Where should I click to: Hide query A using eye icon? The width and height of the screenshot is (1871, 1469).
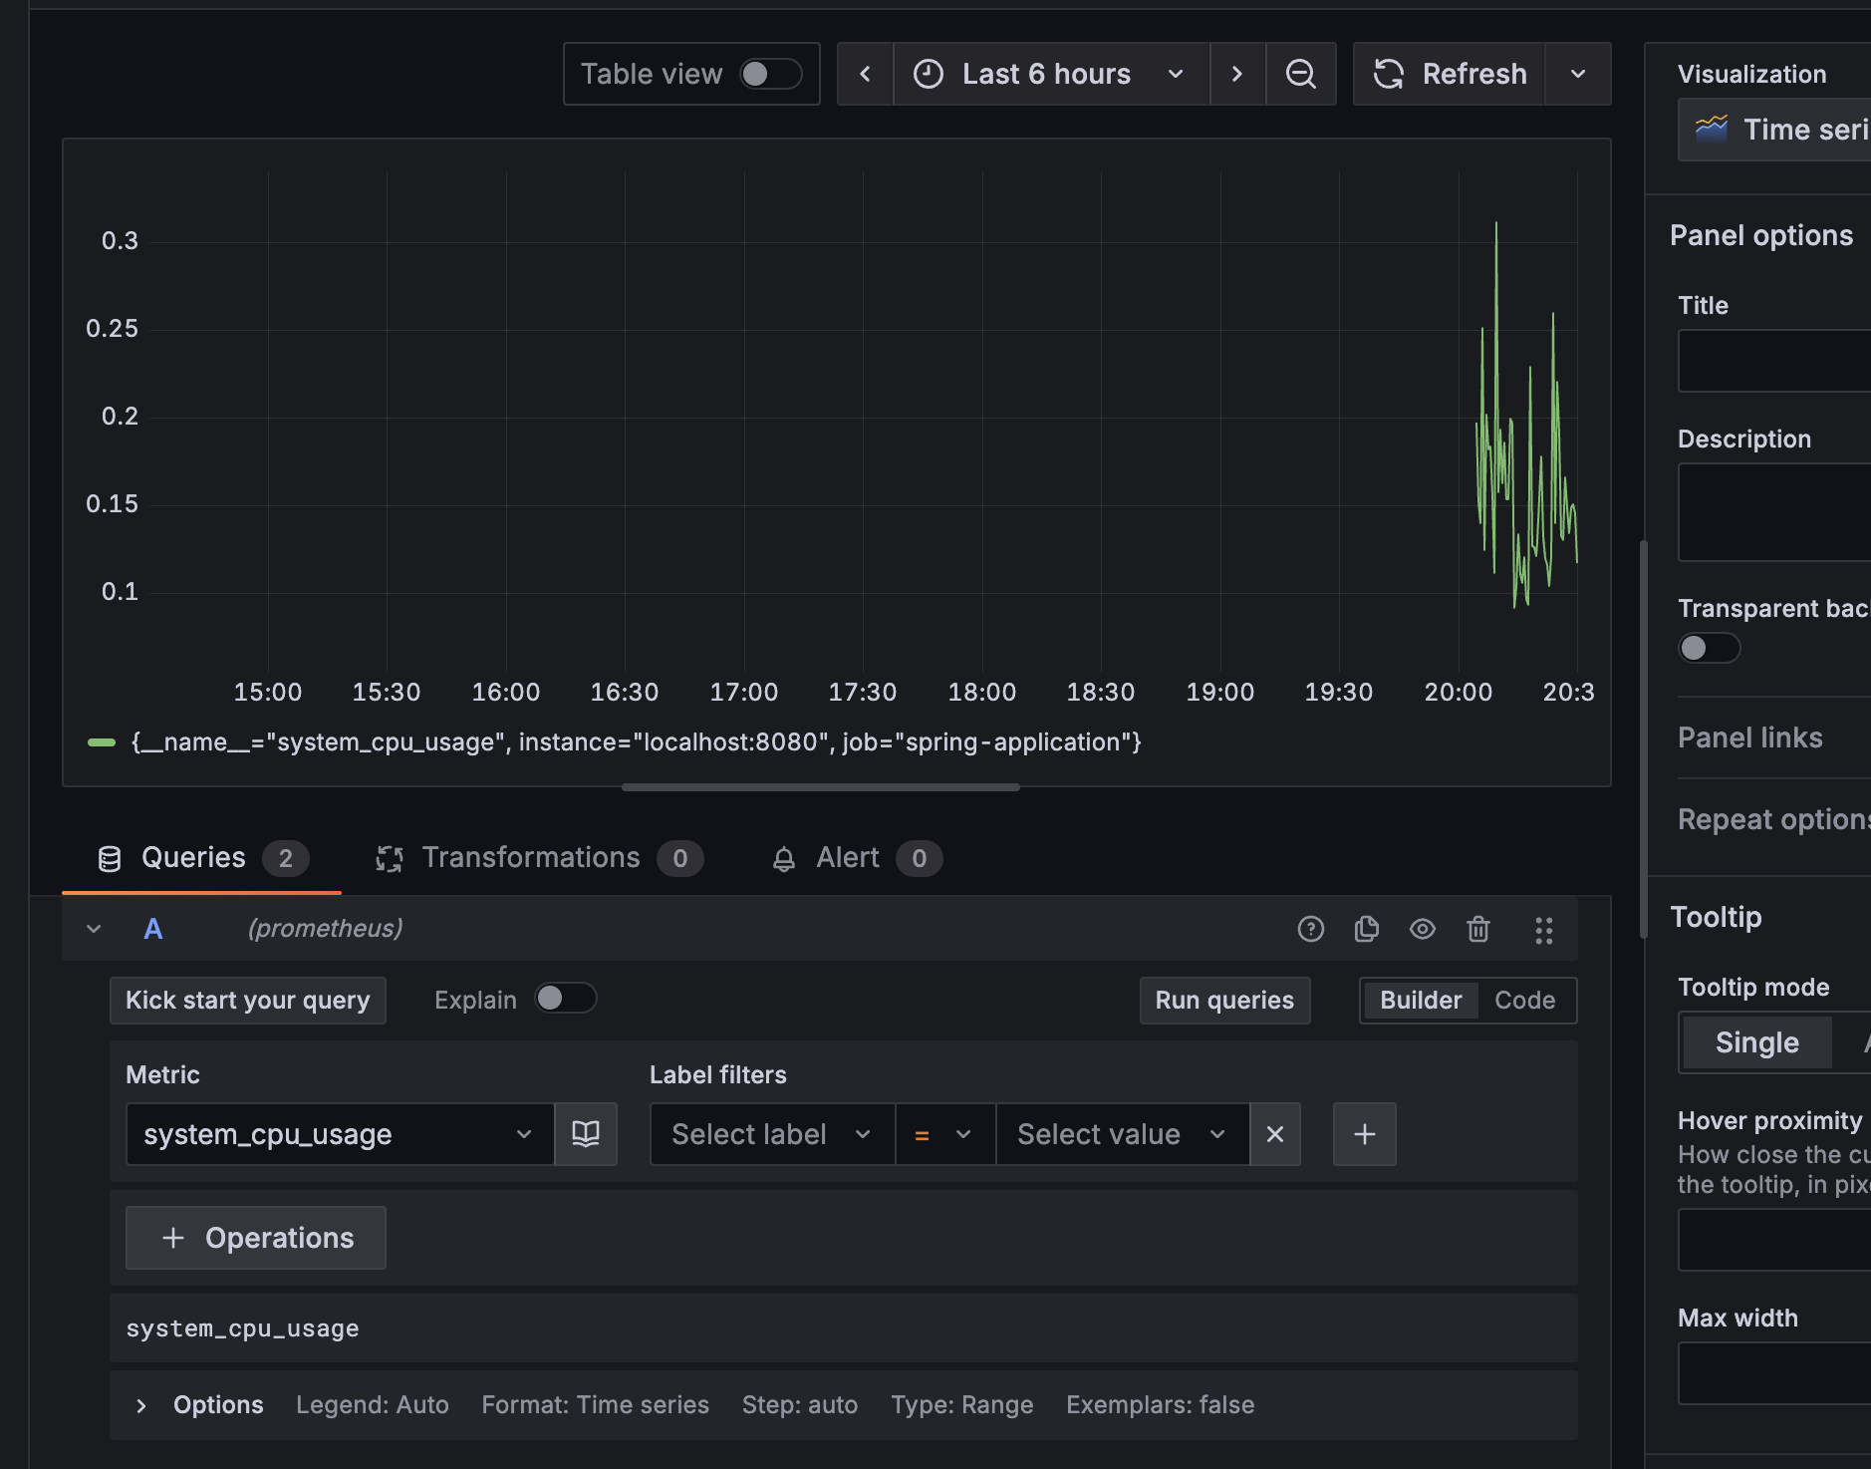(1423, 929)
